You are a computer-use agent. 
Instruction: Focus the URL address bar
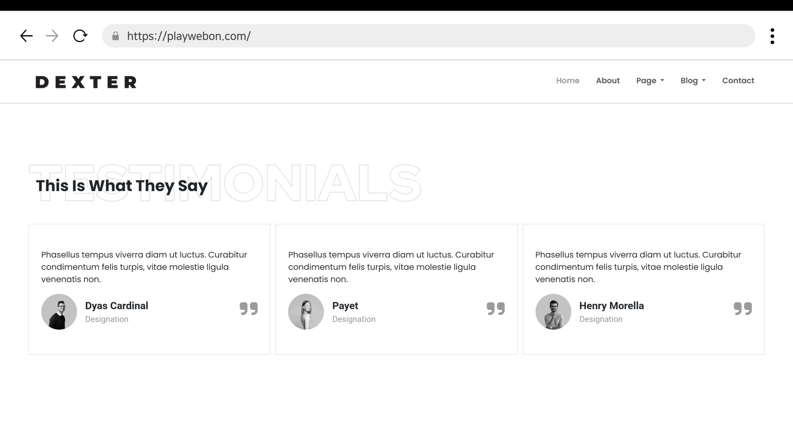[431, 36]
